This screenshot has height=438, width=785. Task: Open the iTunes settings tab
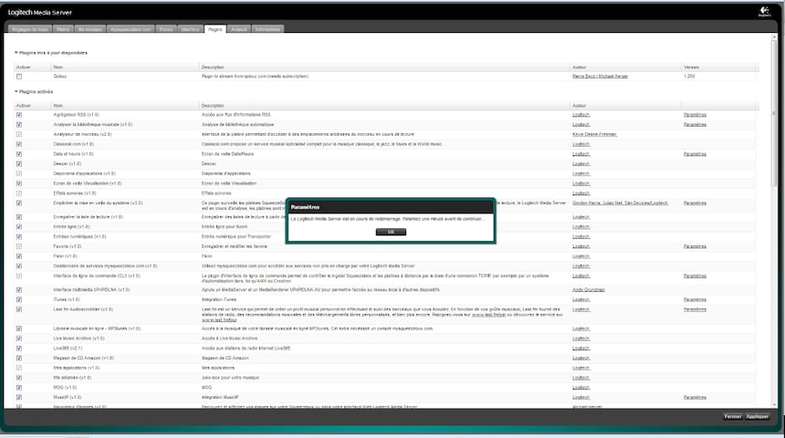click(166, 29)
